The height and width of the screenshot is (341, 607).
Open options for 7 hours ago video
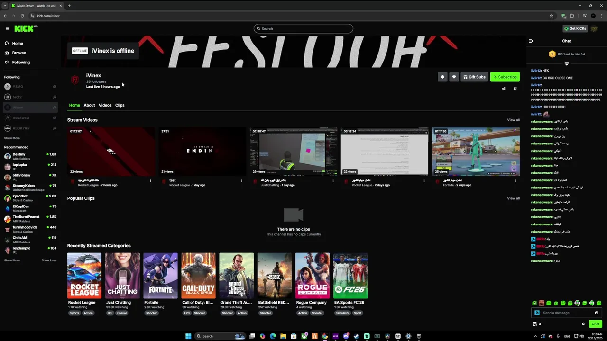151,180
